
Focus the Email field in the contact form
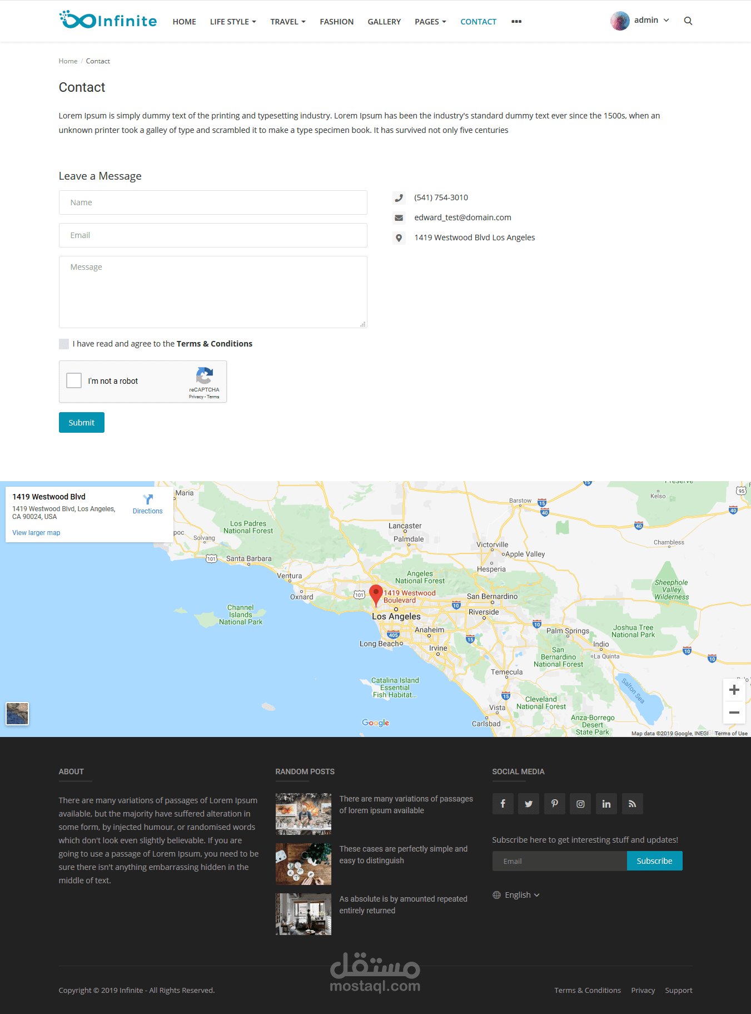pyautogui.click(x=213, y=235)
